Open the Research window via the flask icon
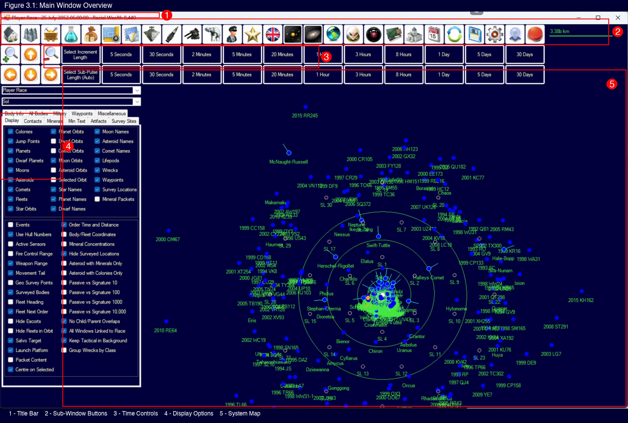 click(x=71, y=34)
